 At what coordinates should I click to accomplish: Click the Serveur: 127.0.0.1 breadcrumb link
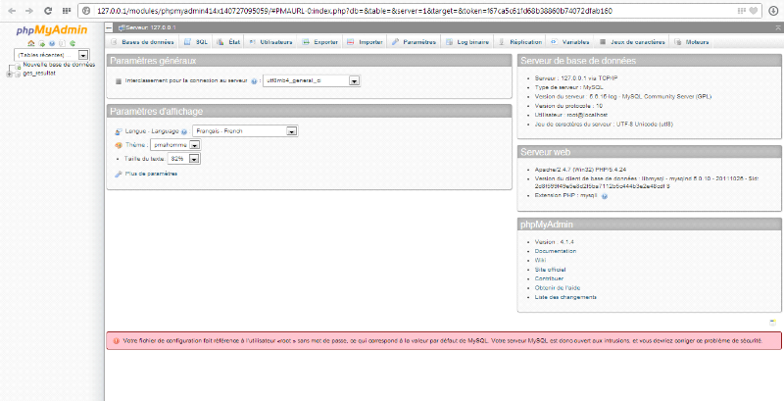point(151,27)
